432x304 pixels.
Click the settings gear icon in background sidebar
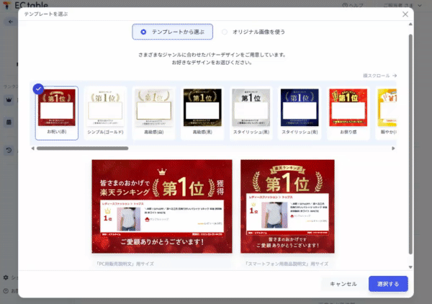pyautogui.click(x=6, y=277)
